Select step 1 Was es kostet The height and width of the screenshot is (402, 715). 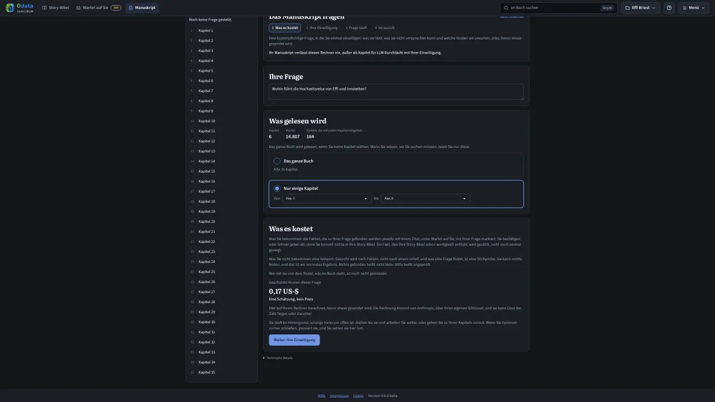pos(285,28)
